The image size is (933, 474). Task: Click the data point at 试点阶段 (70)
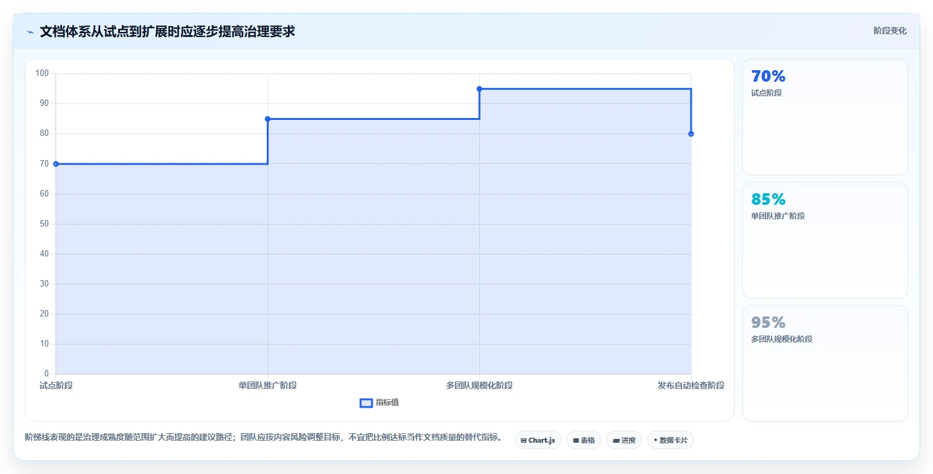[x=56, y=164]
